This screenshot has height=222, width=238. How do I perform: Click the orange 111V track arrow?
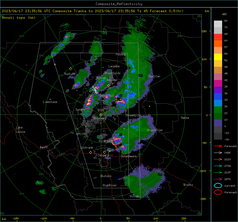(218, 159)
